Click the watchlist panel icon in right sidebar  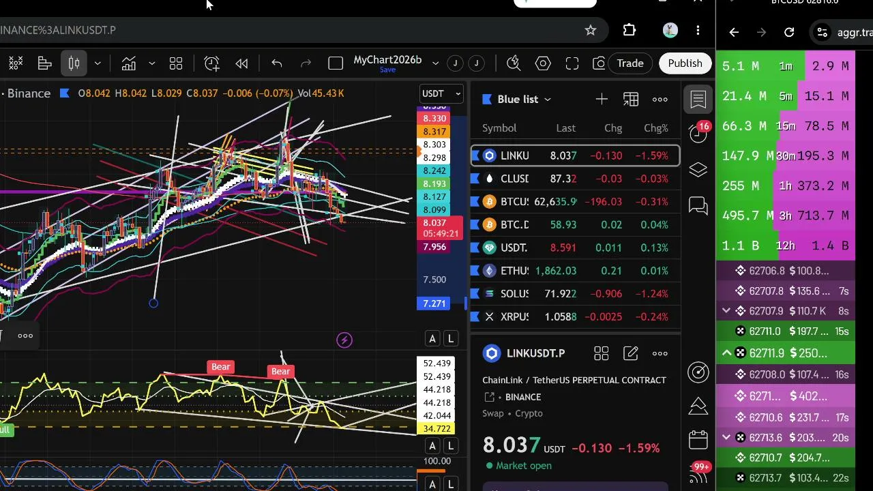(698, 100)
